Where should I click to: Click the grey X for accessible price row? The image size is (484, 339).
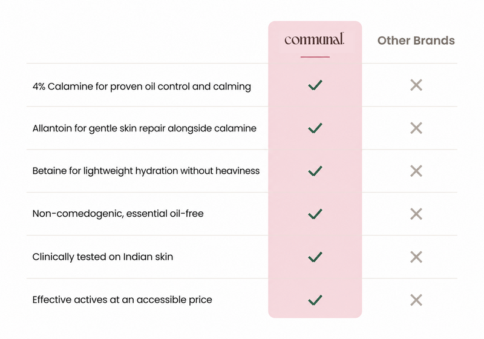pos(416,300)
